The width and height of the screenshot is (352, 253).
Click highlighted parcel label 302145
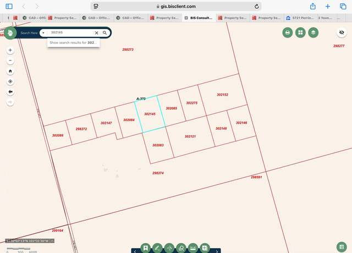(150, 114)
